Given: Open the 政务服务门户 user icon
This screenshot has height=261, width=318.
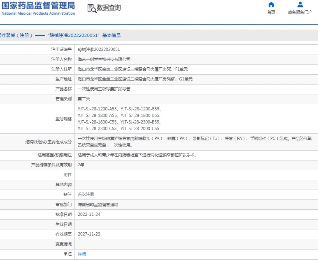Looking at the screenshot, I should pyautogui.click(x=300, y=5).
